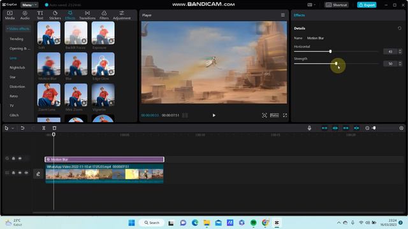Select the Distortion effects category

pos(17,87)
